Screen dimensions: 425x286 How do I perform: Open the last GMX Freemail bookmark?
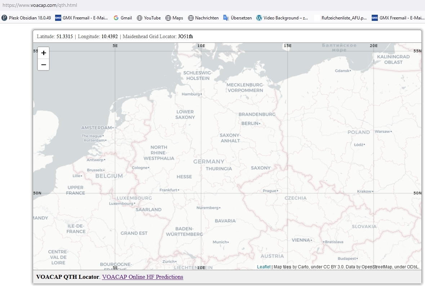[x=398, y=18]
